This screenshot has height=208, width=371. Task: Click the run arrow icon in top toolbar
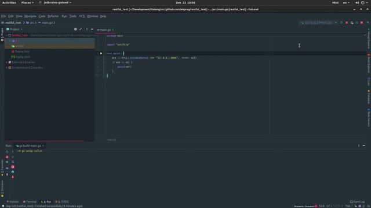click(x=341, y=23)
